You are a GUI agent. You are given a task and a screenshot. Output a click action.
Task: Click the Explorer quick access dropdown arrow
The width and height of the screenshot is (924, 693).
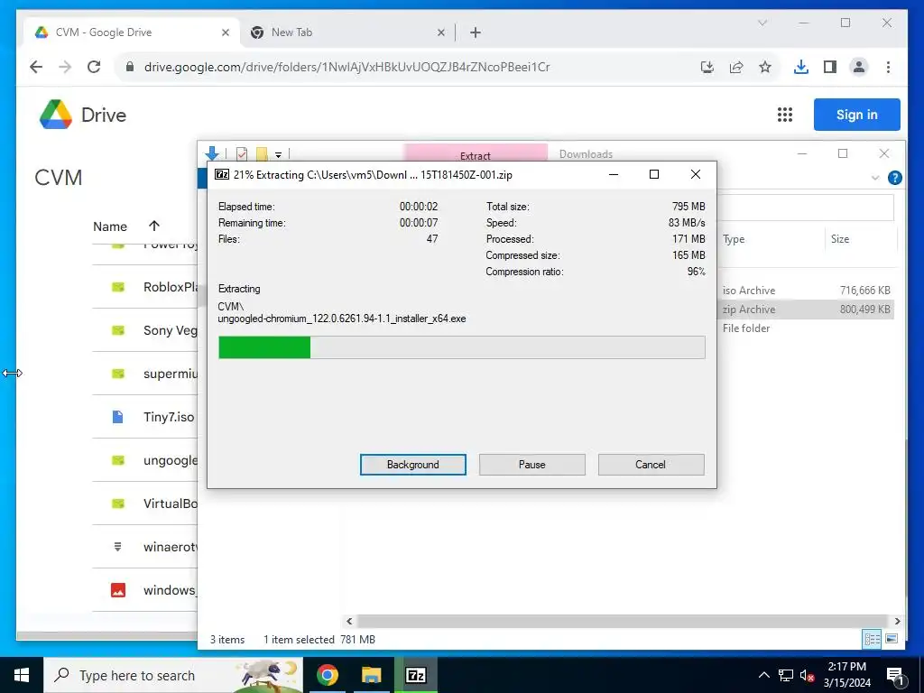click(278, 155)
